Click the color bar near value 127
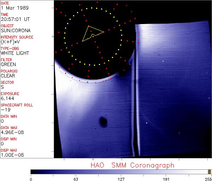212x181 pixels. [x=121, y=171]
